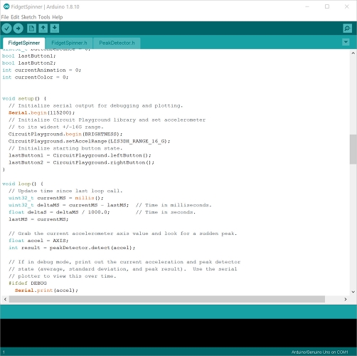Open the Sketch menu
The width and height of the screenshot is (357, 356).
(28, 17)
